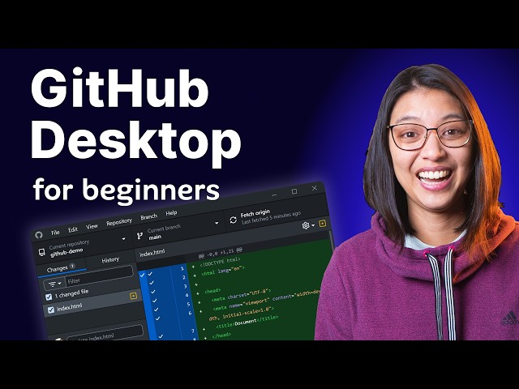Click the repository icon beside github-demo
This screenshot has width=519, height=389.
coord(42,252)
